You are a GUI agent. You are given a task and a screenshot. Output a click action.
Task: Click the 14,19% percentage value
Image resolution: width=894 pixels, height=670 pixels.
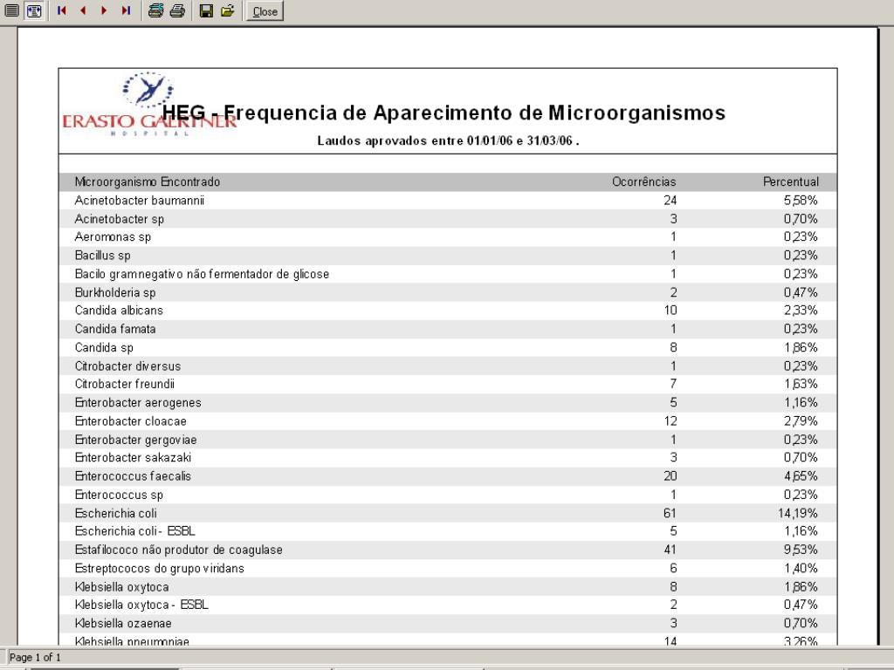[798, 513]
